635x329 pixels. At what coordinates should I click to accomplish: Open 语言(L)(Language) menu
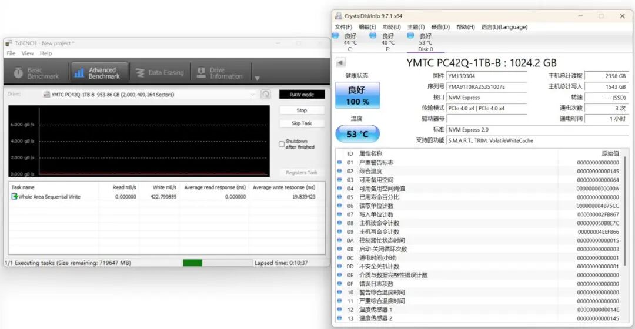click(x=504, y=27)
